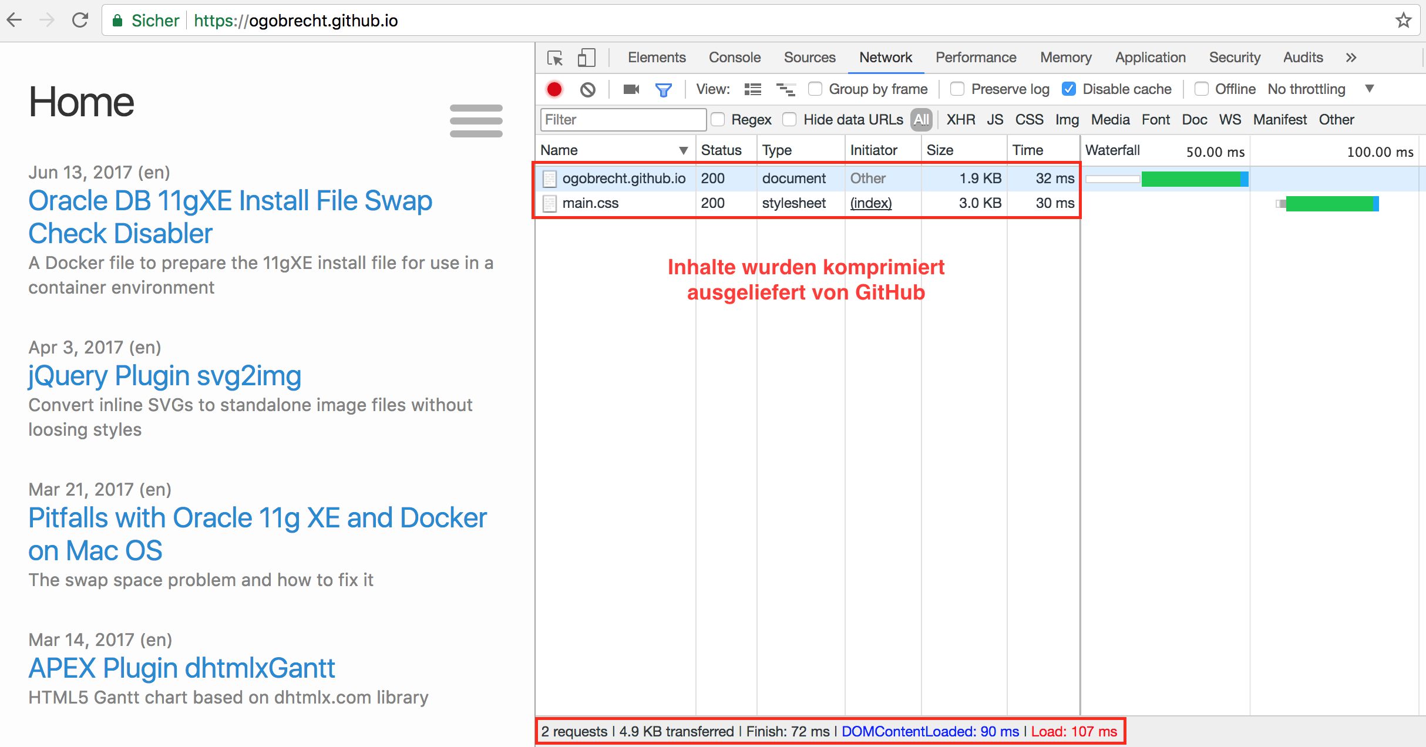Open Oracle DB 11gXE Install File Swap article

pyautogui.click(x=230, y=217)
